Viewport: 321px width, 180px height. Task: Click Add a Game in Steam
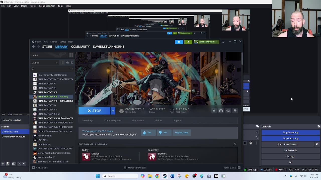click(40, 168)
